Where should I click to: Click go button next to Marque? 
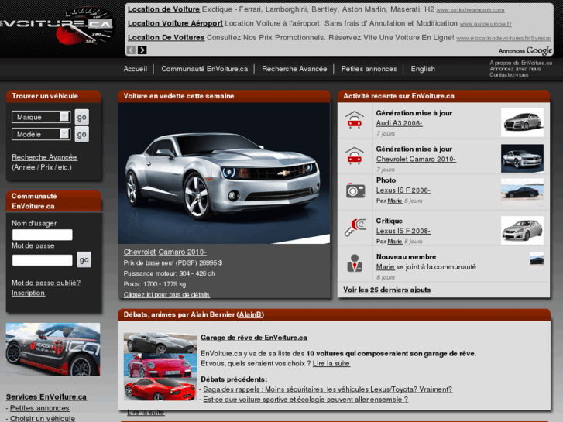82,117
